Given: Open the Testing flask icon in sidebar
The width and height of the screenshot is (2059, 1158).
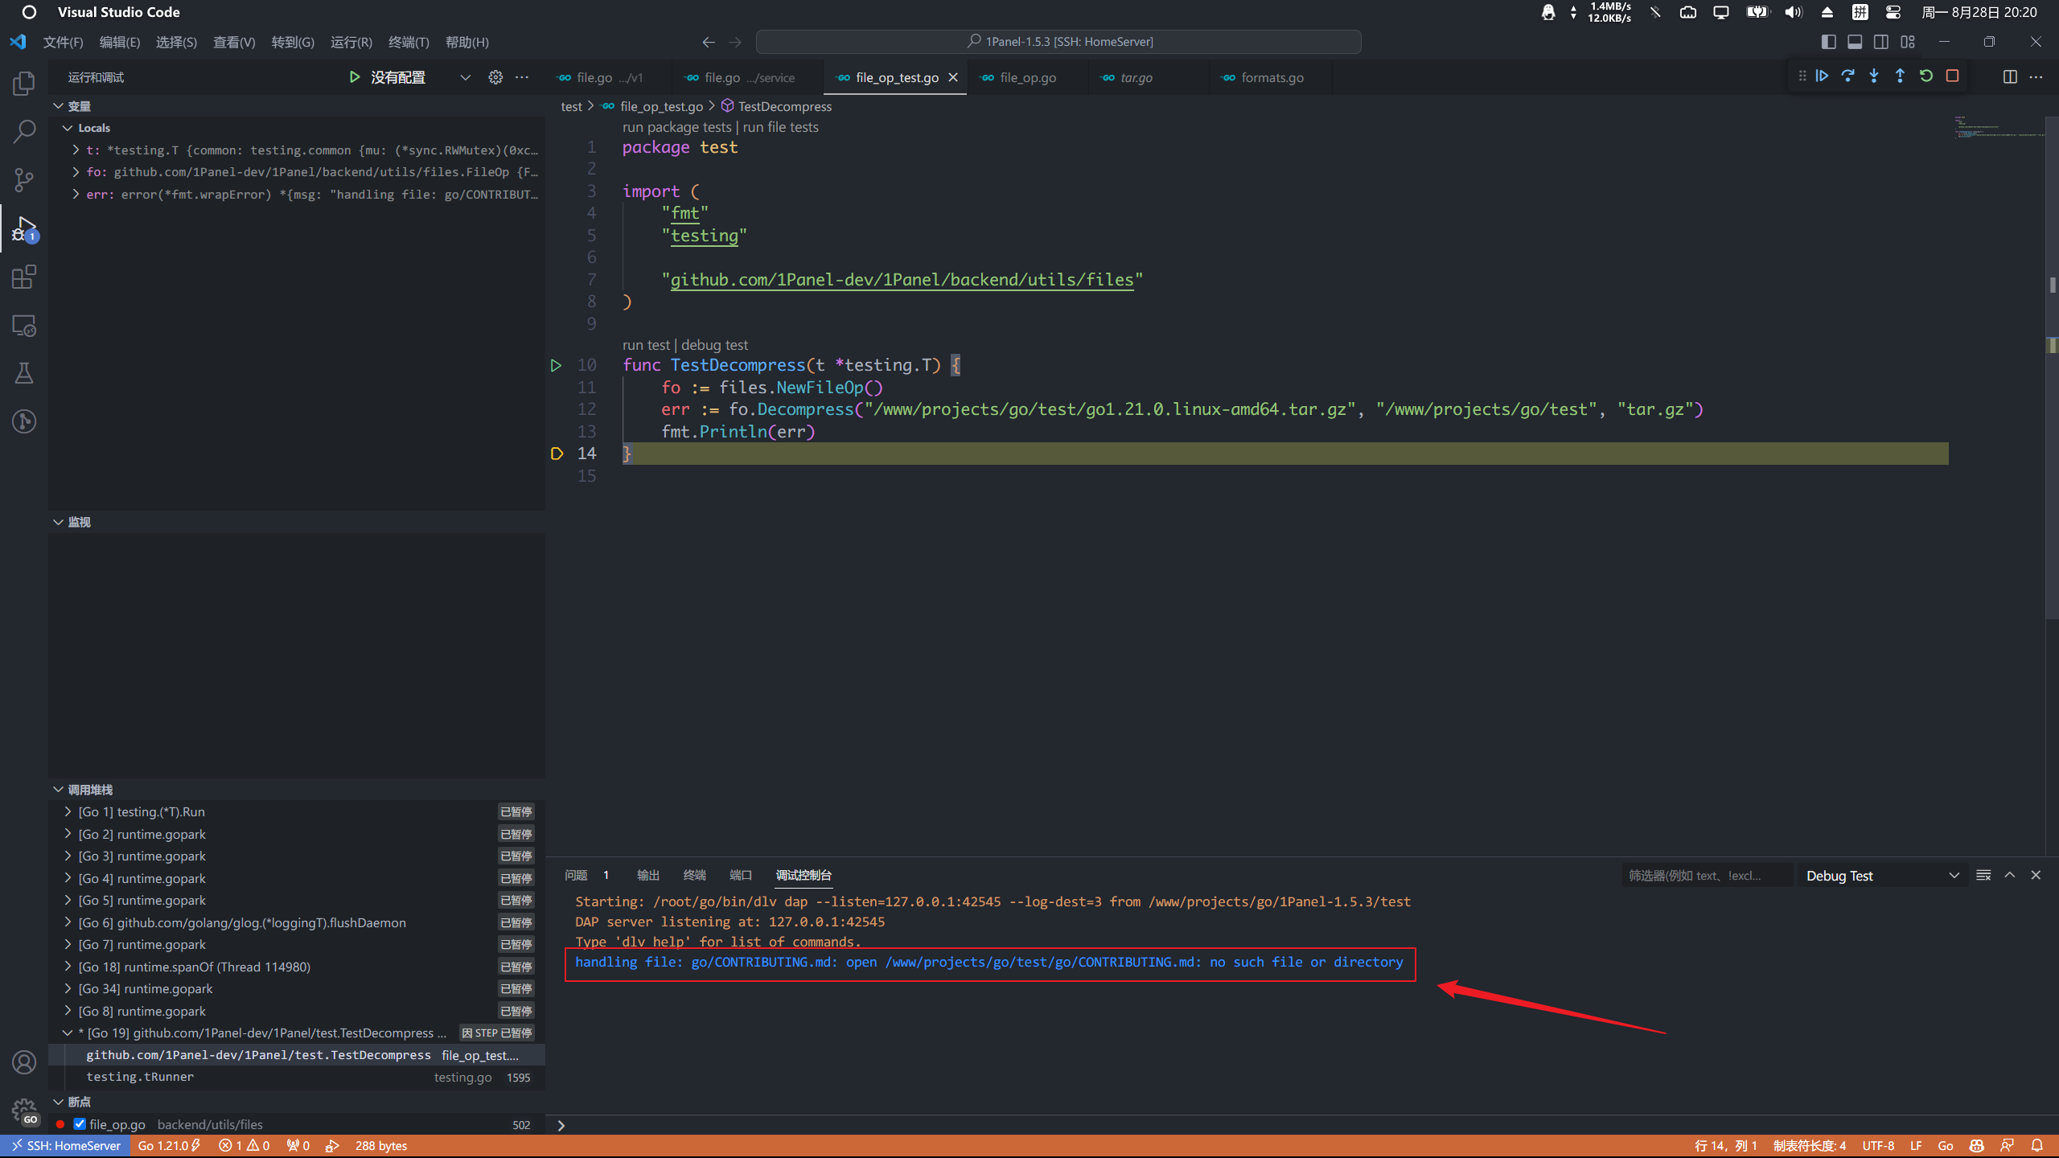Looking at the screenshot, I should [24, 372].
